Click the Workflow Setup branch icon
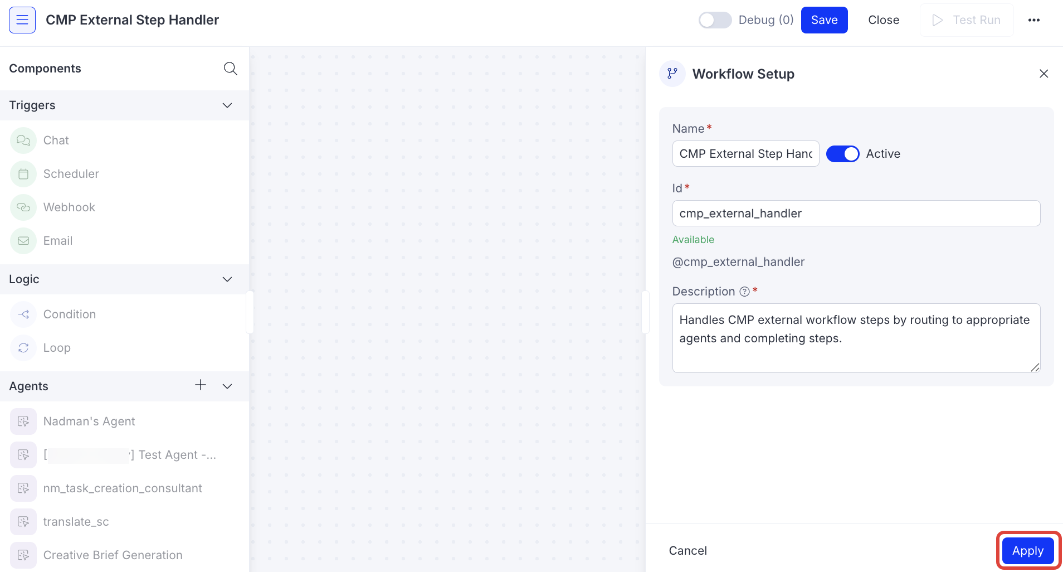Viewport: 1063px width, 572px height. click(672, 73)
